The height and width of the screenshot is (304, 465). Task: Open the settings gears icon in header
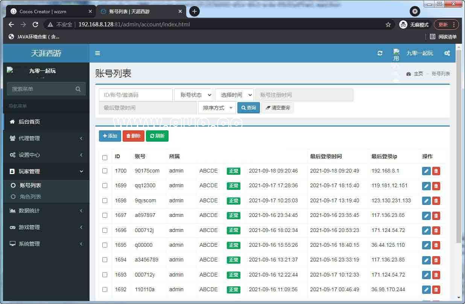pos(447,53)
